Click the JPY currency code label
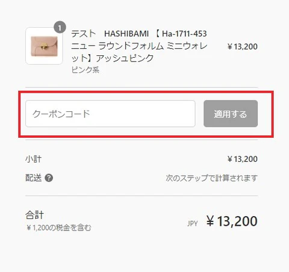This screenshot has height=272, width=289. point(193,223)
